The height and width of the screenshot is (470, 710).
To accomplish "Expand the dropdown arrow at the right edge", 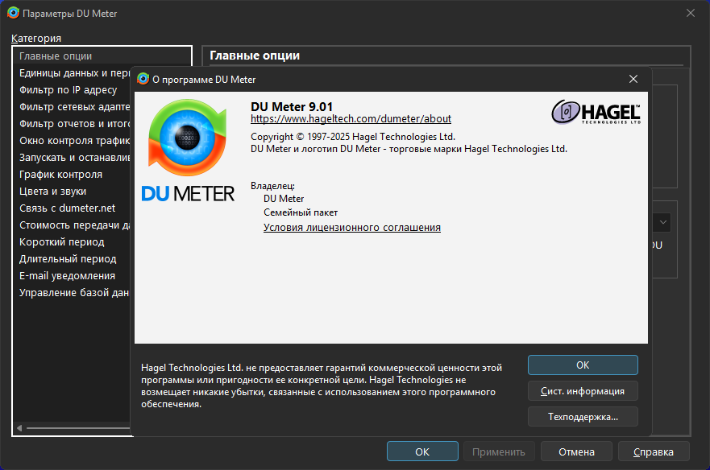I will [662, 222].
